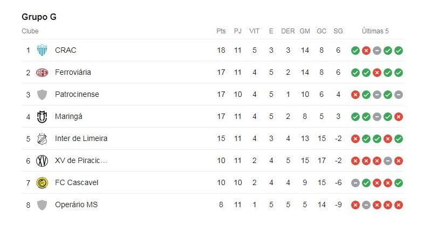Click the SG column header
The width and height of the screenshot is (431, 226).
(x=338, y=31)
